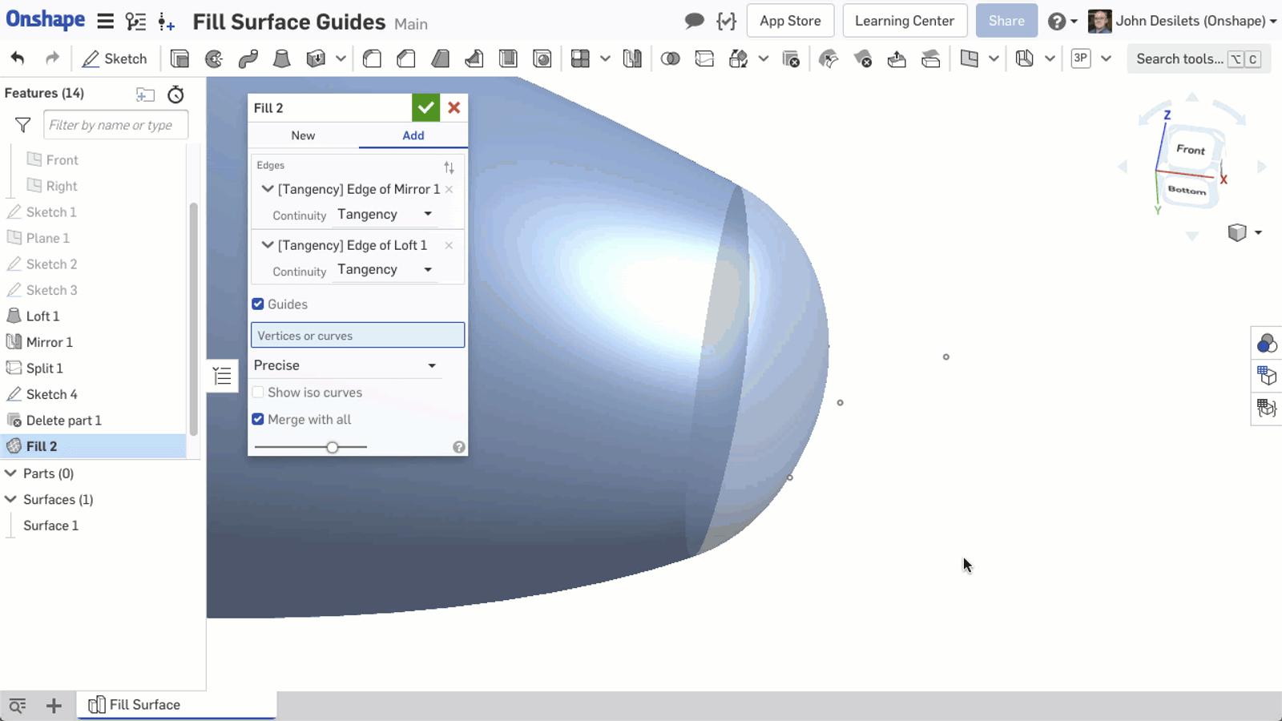Open the comments speech bubble icon
Screen dimensions: 1282x721
click(694, 21)
